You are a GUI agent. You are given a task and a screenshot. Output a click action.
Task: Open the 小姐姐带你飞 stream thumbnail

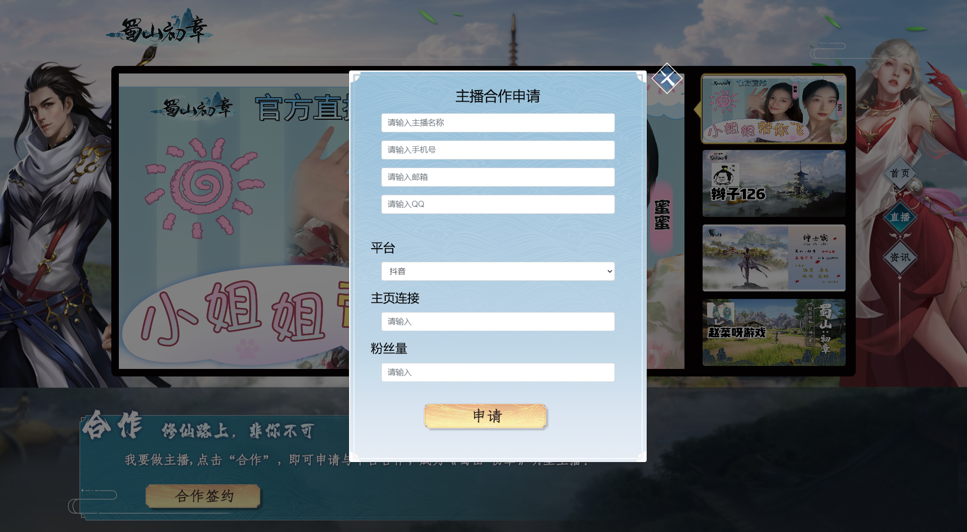point(774,109)
